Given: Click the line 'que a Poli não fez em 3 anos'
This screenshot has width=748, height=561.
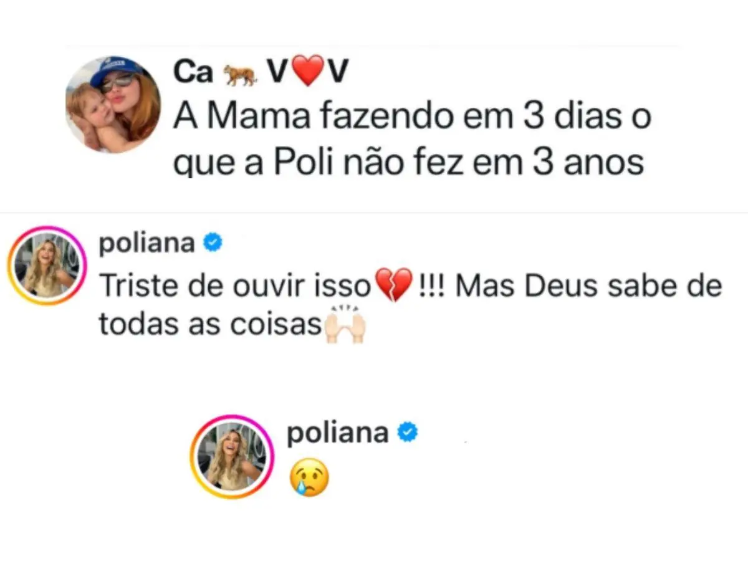Looking at the screenshot, I should coord(408,163).
